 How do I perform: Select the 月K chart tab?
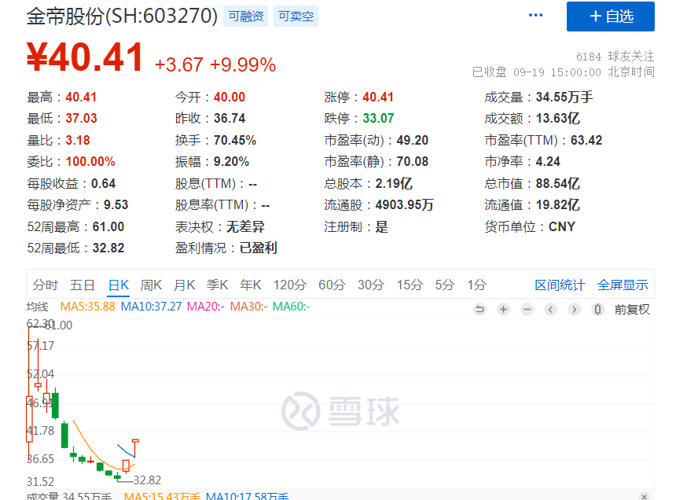(184, 285)
